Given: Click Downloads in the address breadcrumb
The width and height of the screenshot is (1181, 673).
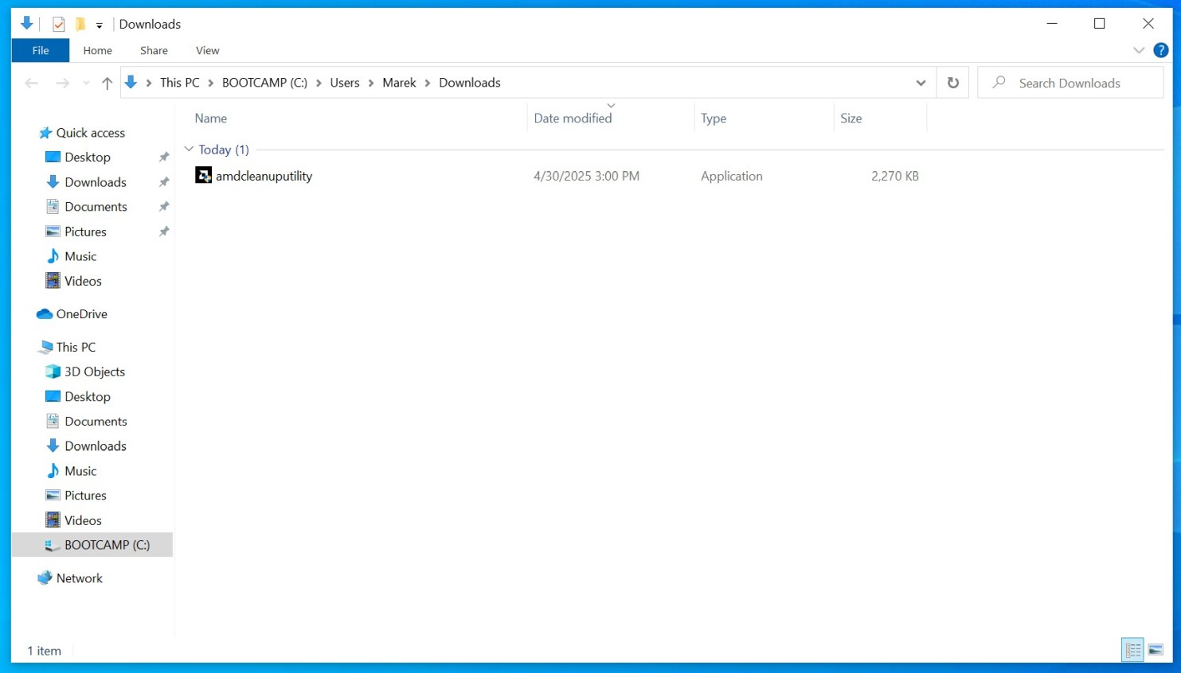Looking at the screenshot, I should (470, 83).
